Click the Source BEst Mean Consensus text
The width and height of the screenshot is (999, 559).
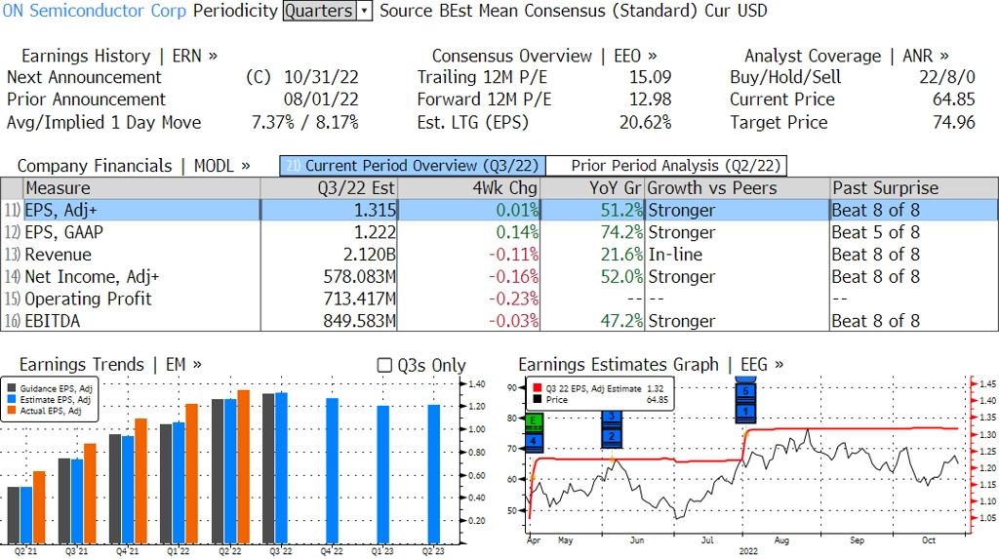pyautogui.click(x=492, y=11)
